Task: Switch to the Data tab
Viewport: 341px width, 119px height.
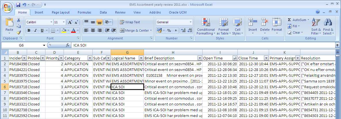Action: [103, 12]
